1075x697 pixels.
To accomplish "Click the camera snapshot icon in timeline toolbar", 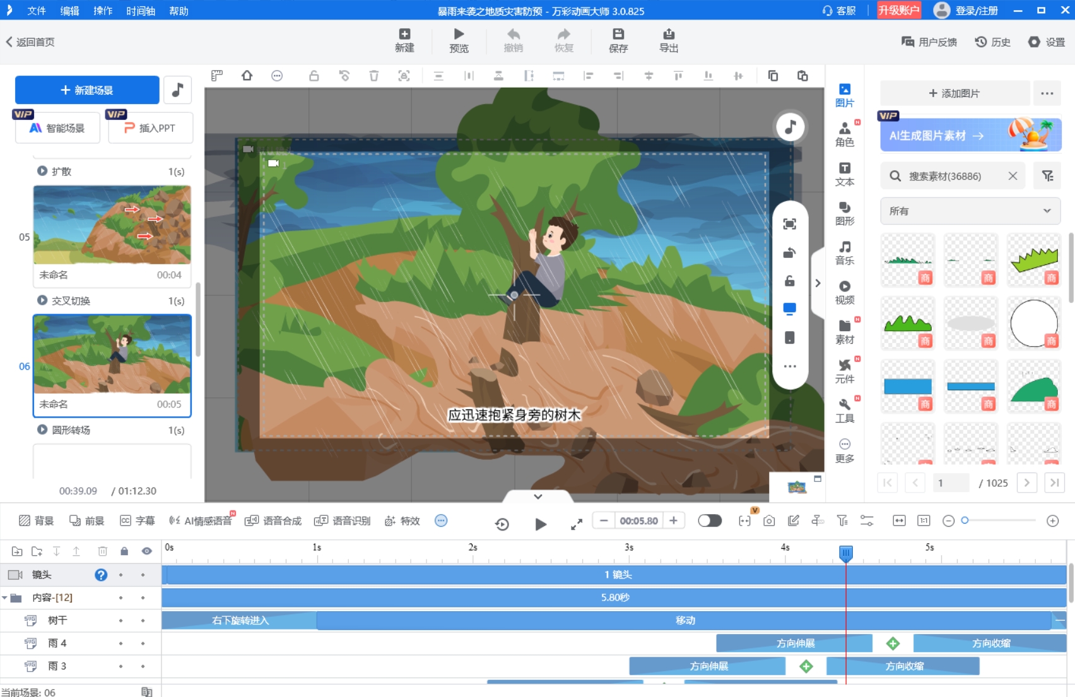I will pyautogui.click(x=768, y=521).
